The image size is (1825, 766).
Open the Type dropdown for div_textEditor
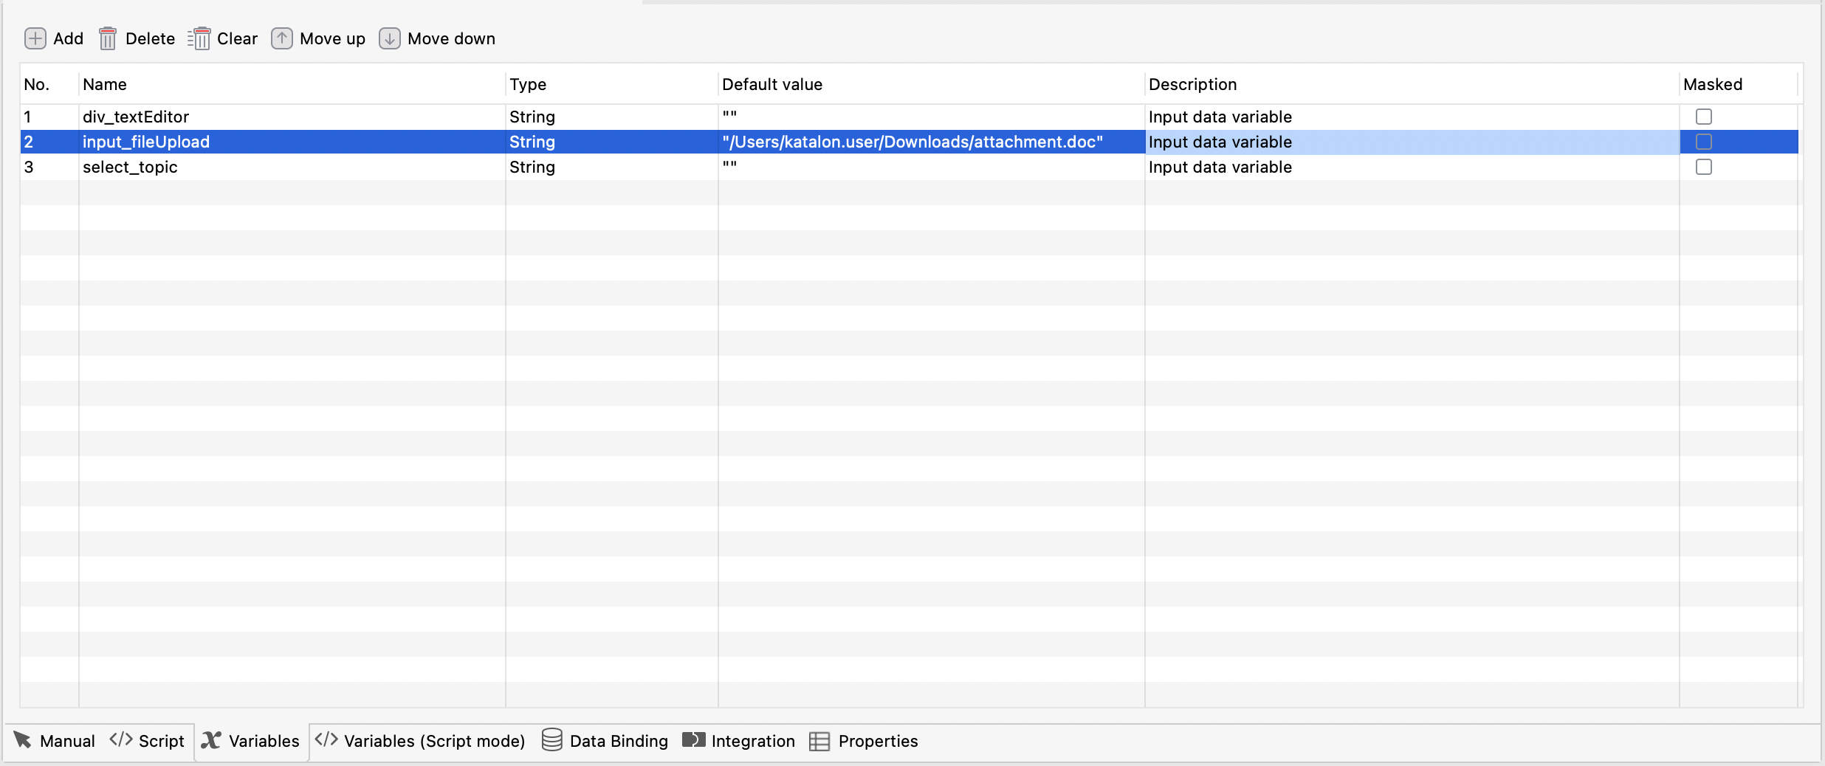[x=609, y=116]
